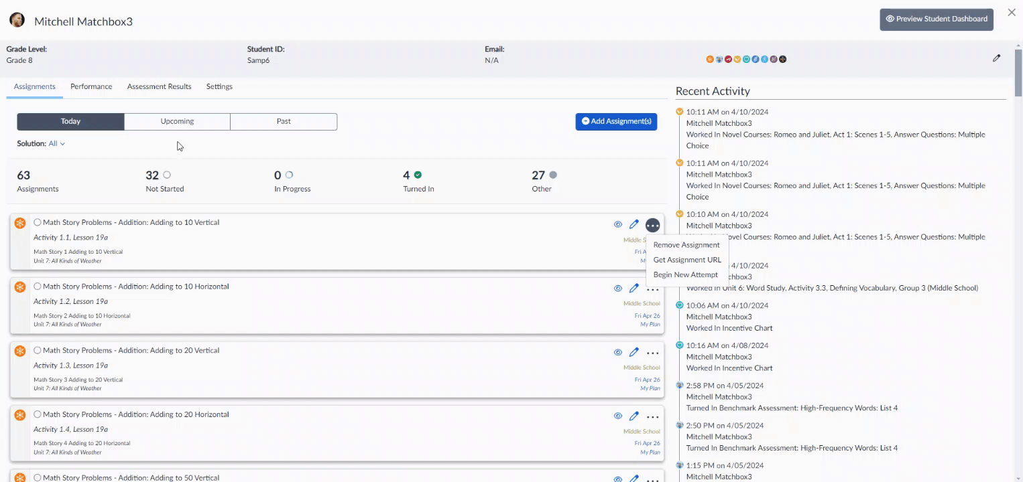
Task: Open the Assessment Results tab
Action: [159, 86]
